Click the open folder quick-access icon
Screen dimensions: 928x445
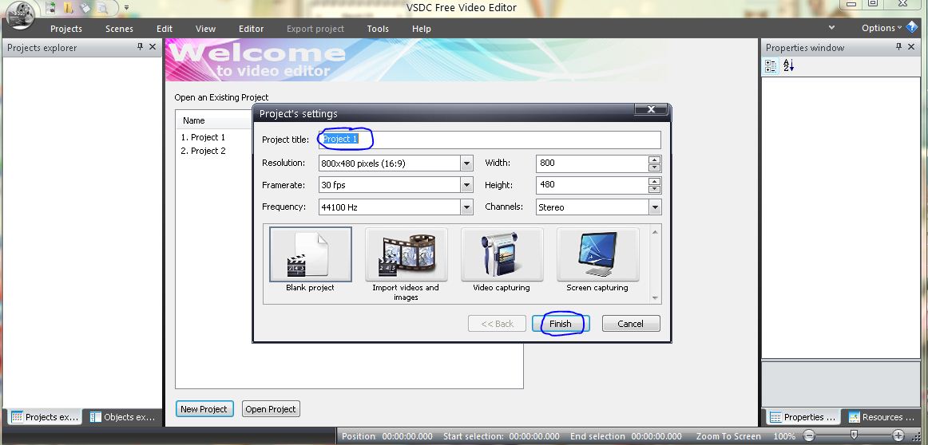(x=68, y=8)
